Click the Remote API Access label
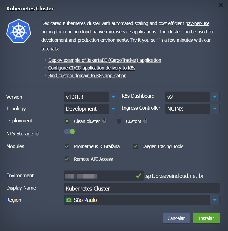This screenshot has width=228, height=231. [93, 159]
